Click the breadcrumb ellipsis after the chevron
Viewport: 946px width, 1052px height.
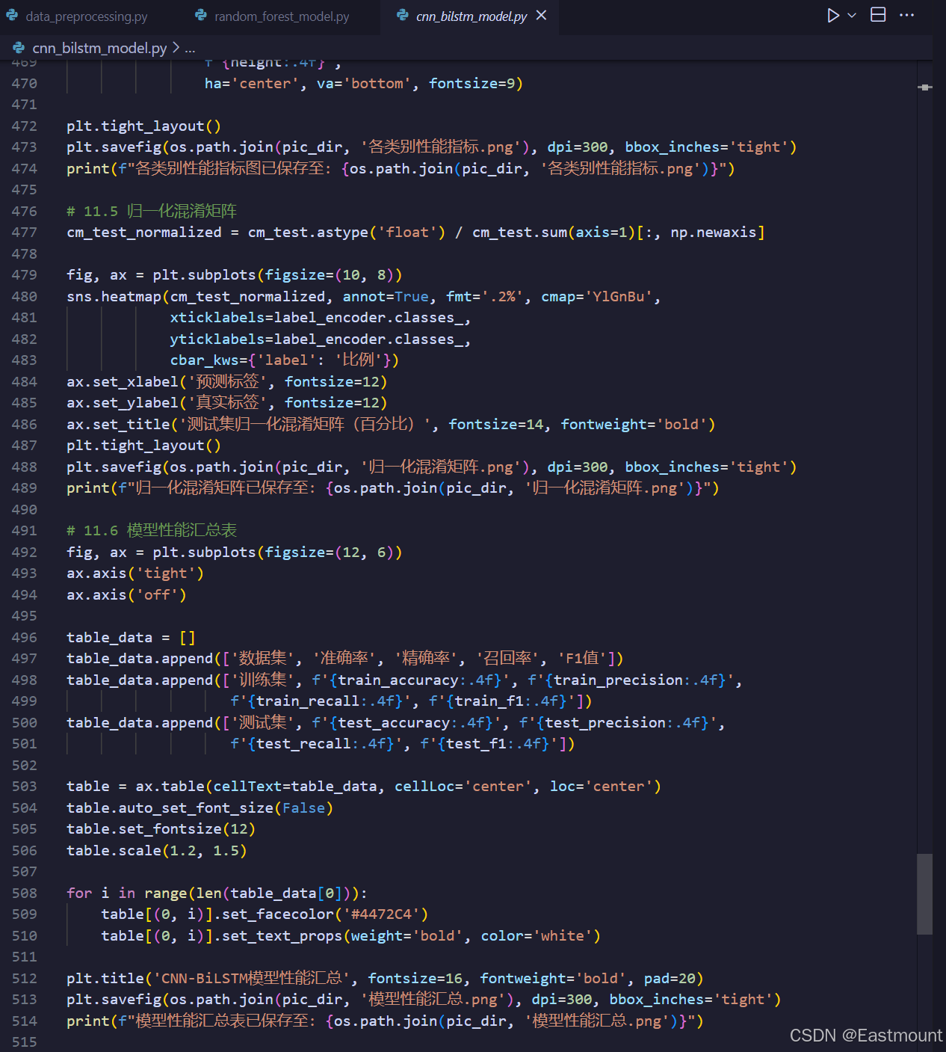190,49
